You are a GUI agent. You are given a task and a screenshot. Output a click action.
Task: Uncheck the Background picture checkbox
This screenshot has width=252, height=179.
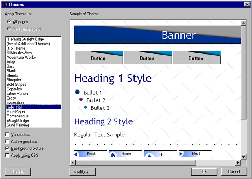pos(8,149)
